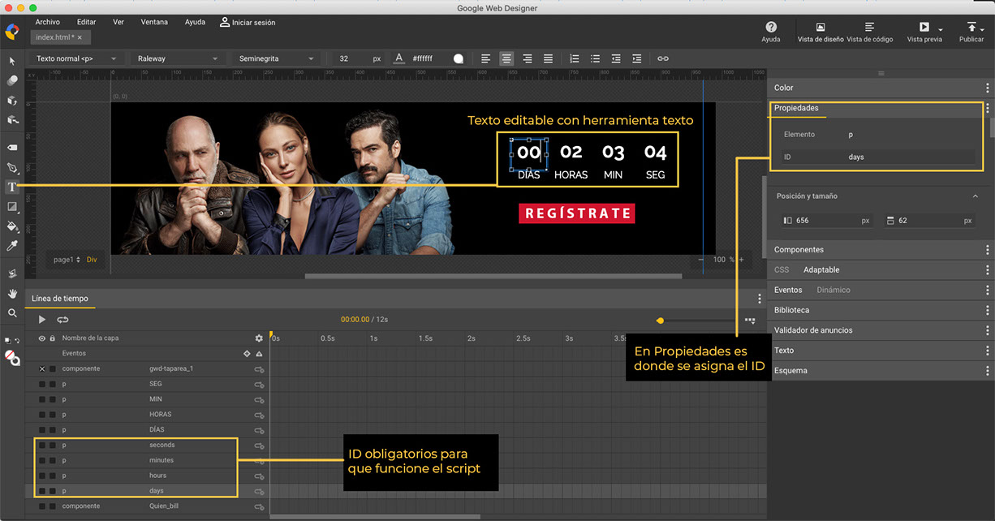
Task: Toggle lock on the SEG layer
Action: [x=53, y=384]
